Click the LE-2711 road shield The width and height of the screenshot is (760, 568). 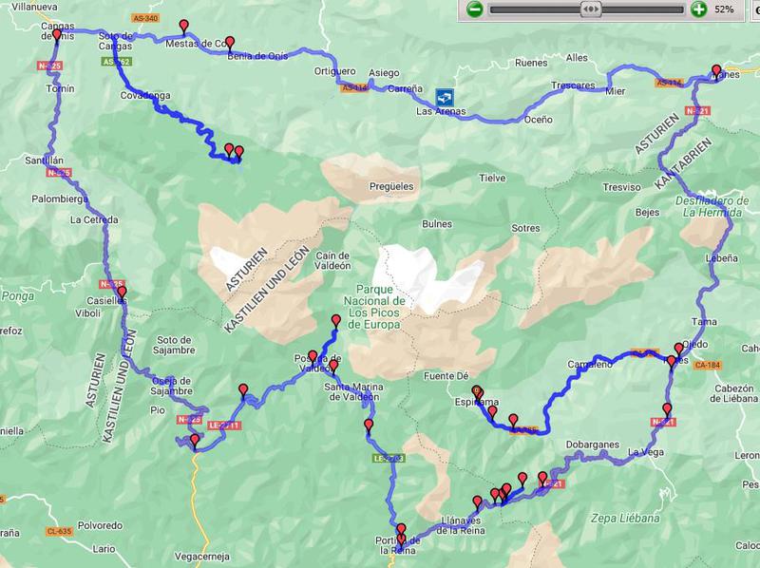[224, 426]
